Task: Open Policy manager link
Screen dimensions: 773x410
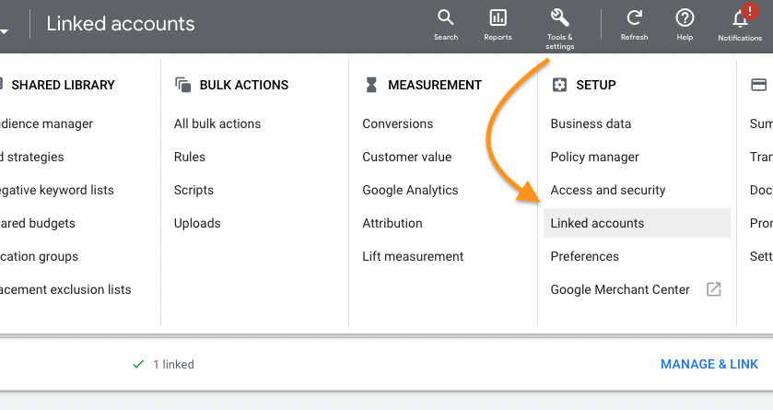Action: pyautogui.click(x=594, y=157)
